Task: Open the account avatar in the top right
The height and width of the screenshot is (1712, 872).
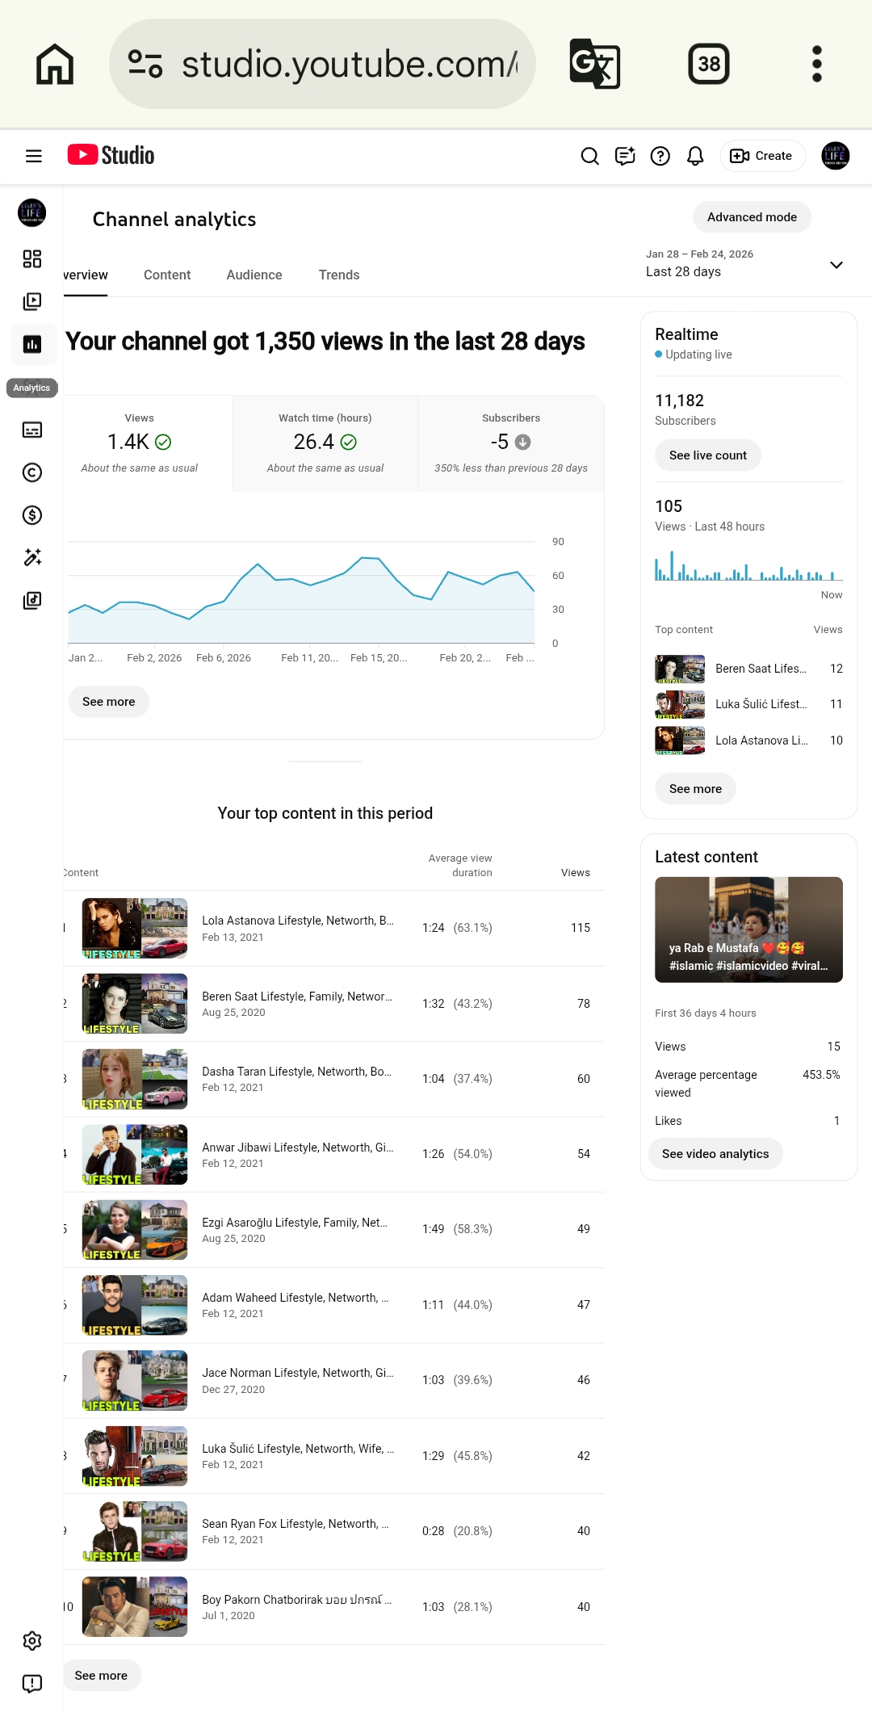Action: coord(835,156)
